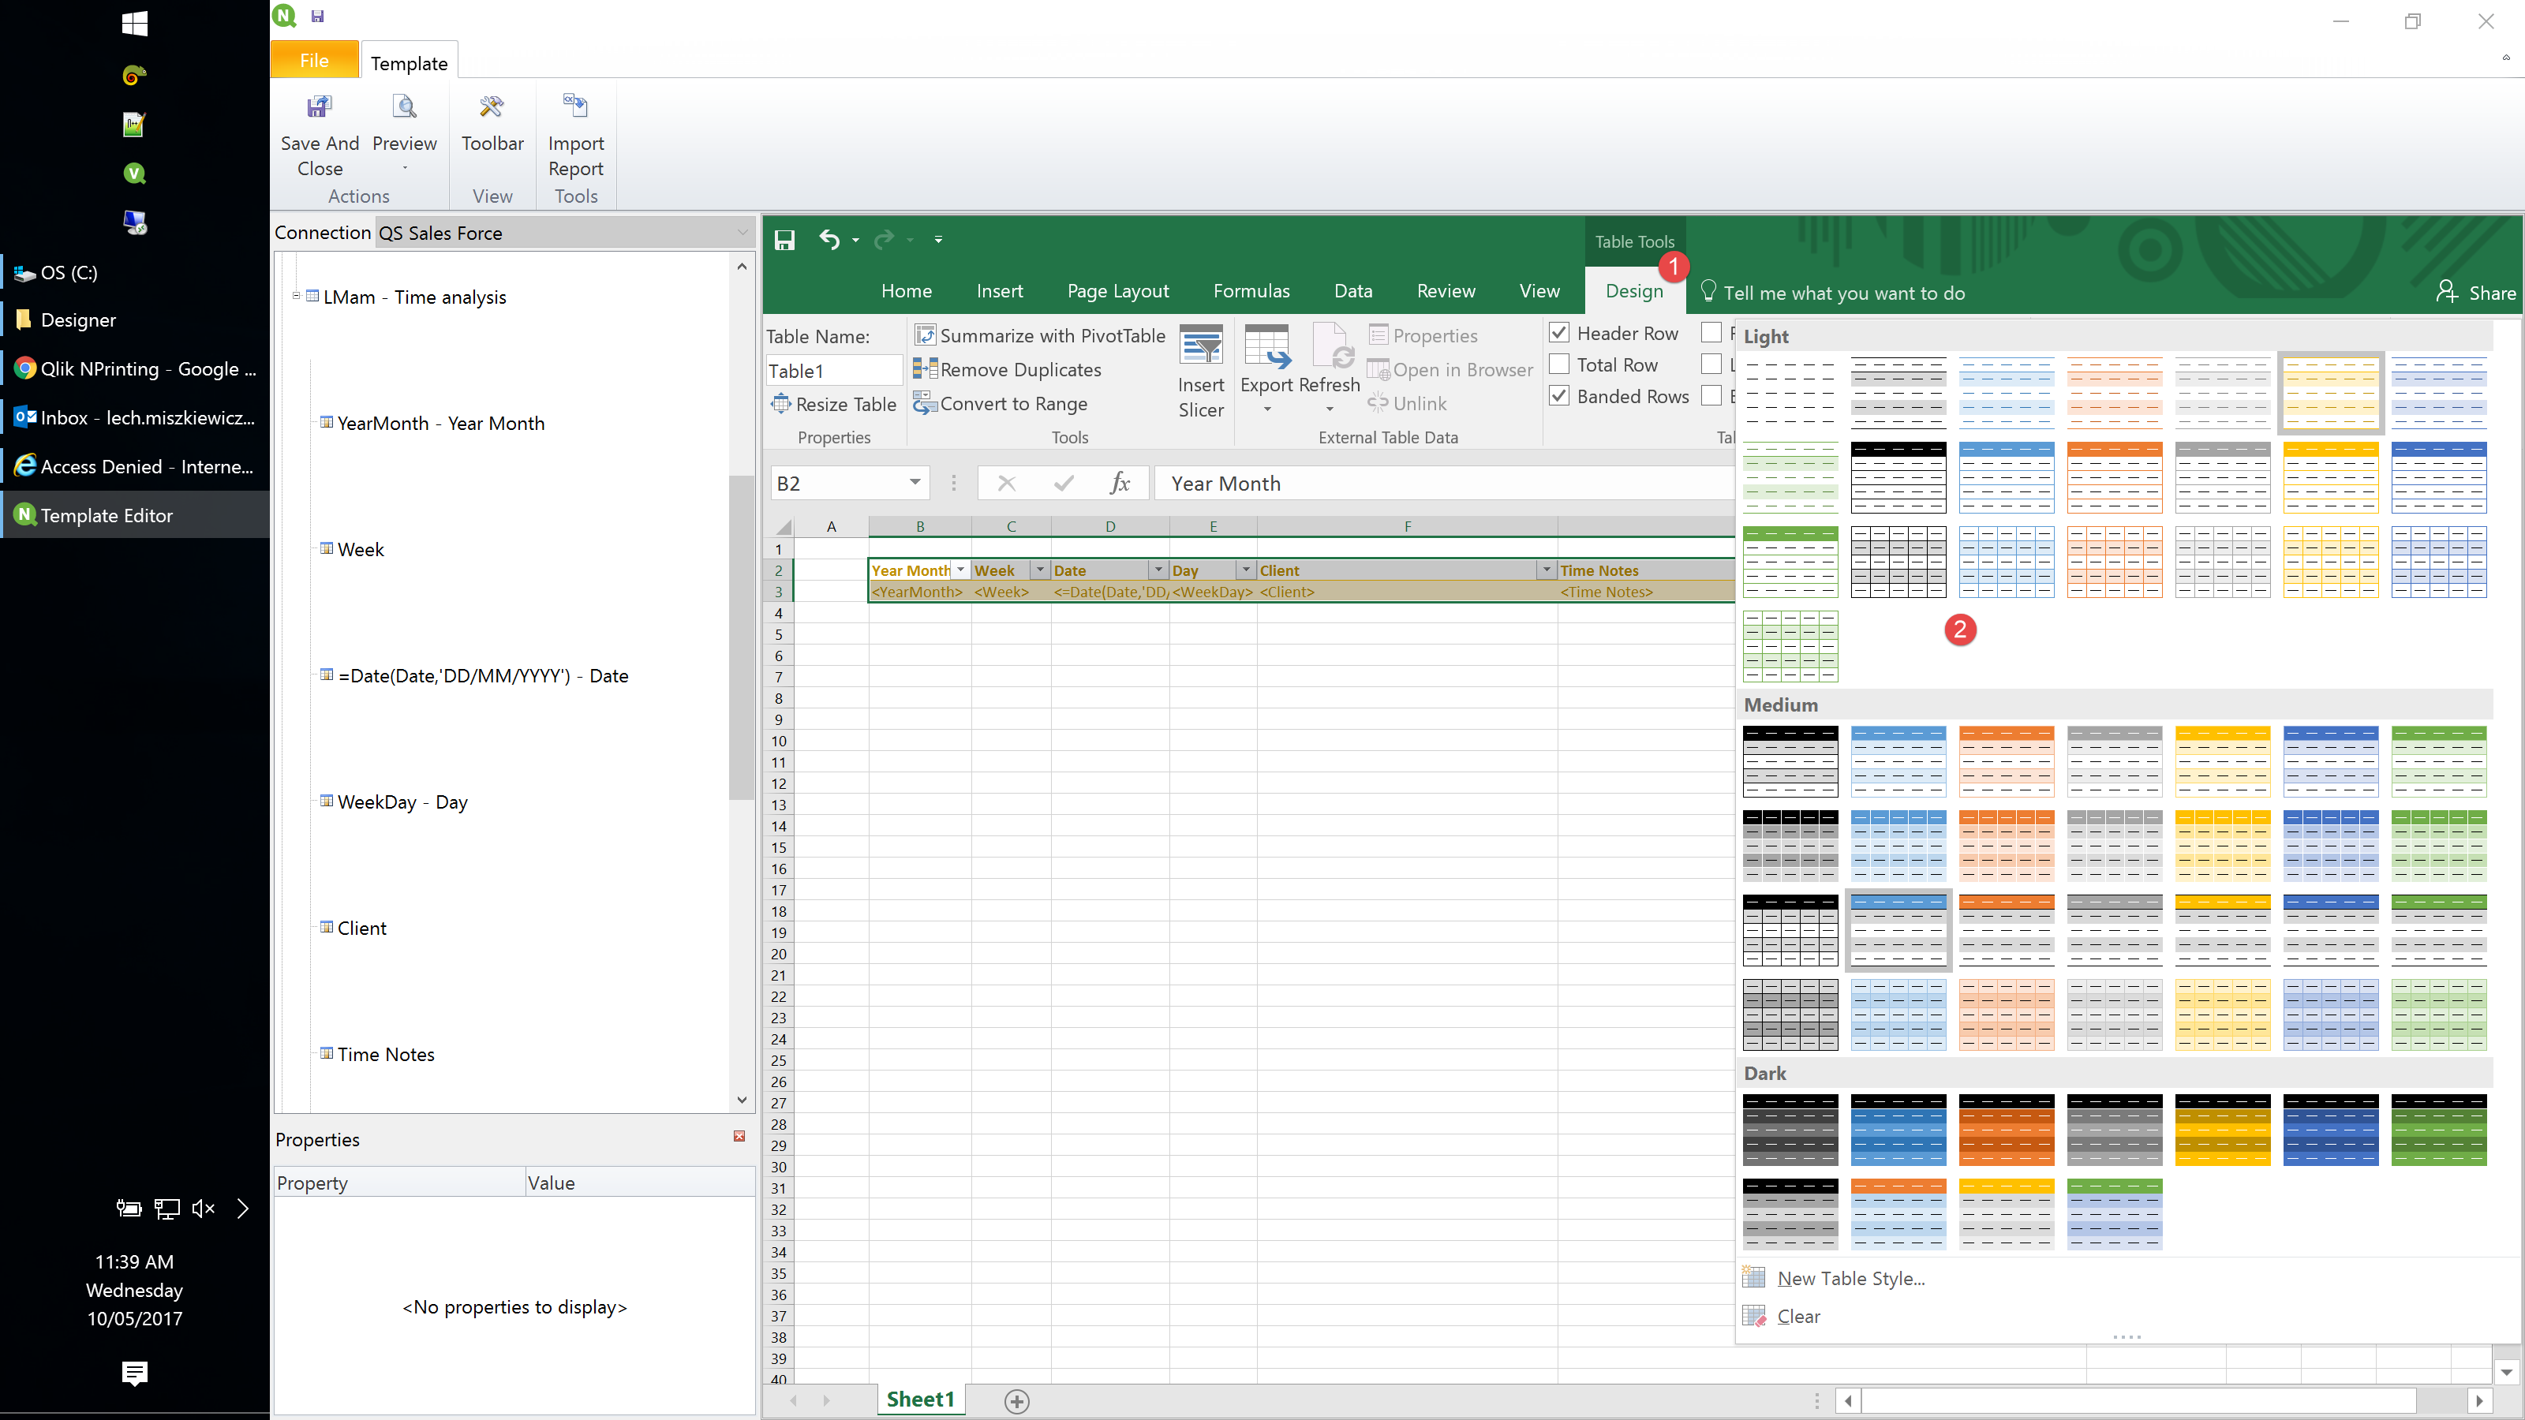The width and height of the screenshot is (2525, 1420).
Task: Open the Design tab under Table Tools
Action: click(x=1634, y=291)
